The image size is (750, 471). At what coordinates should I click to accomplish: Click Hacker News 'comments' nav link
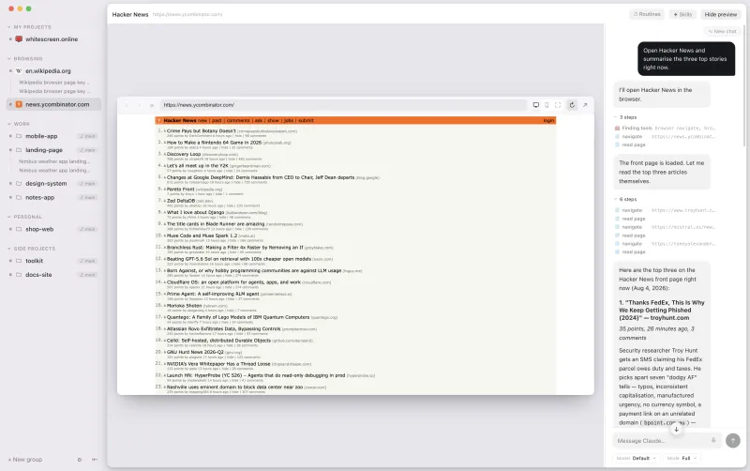pos(238,121)
